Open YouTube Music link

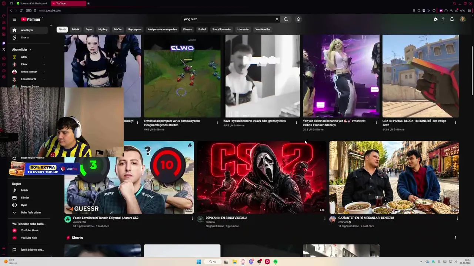[x=30, y=231]
